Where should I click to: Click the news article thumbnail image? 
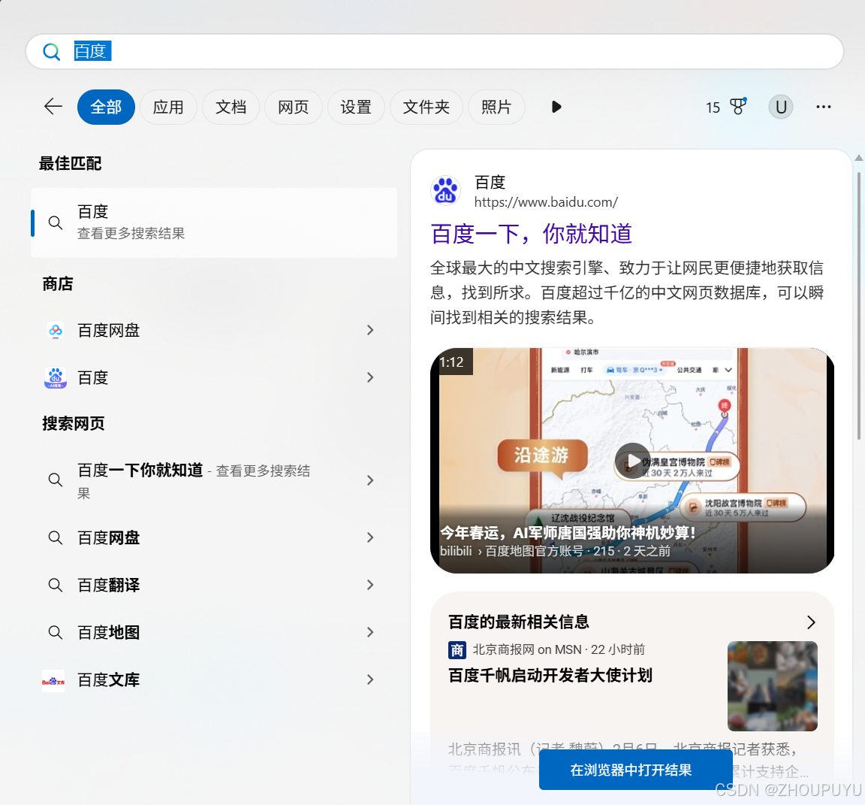click(773, 686)
